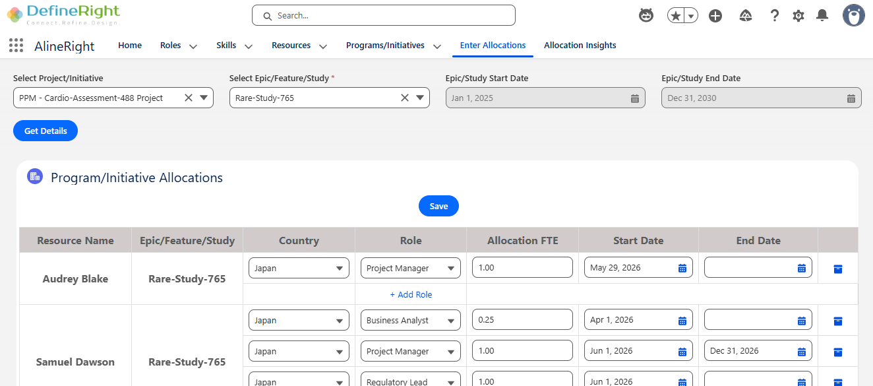Open the Business Analyst role dropdown
873x386 pixels.
click(411, 320)
